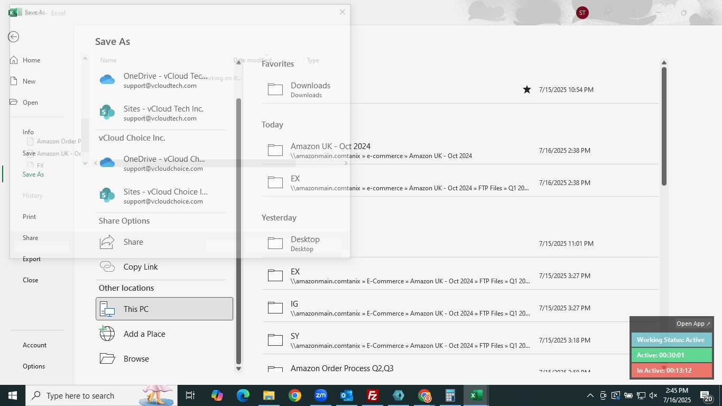The height and width of the screenshot is (406, 722).
Task: Select Print in the backstage sidebar
Action: click(x=30, y=217)
